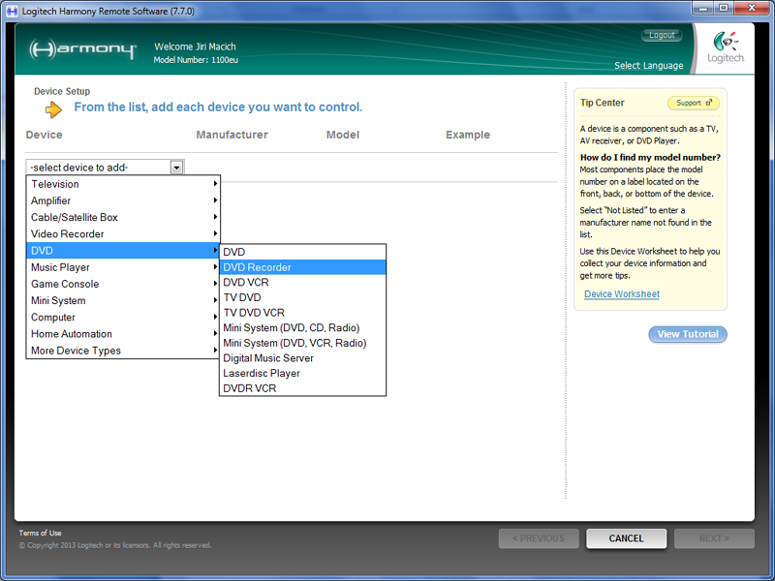Open the Home Automation device category
This screenshot has width=775, height=581.
click(123, 334)
